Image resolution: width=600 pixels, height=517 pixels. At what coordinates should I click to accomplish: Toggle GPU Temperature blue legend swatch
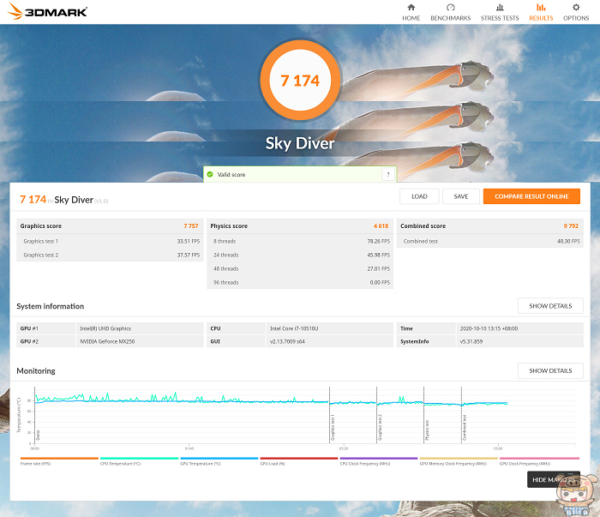[219, 458]
